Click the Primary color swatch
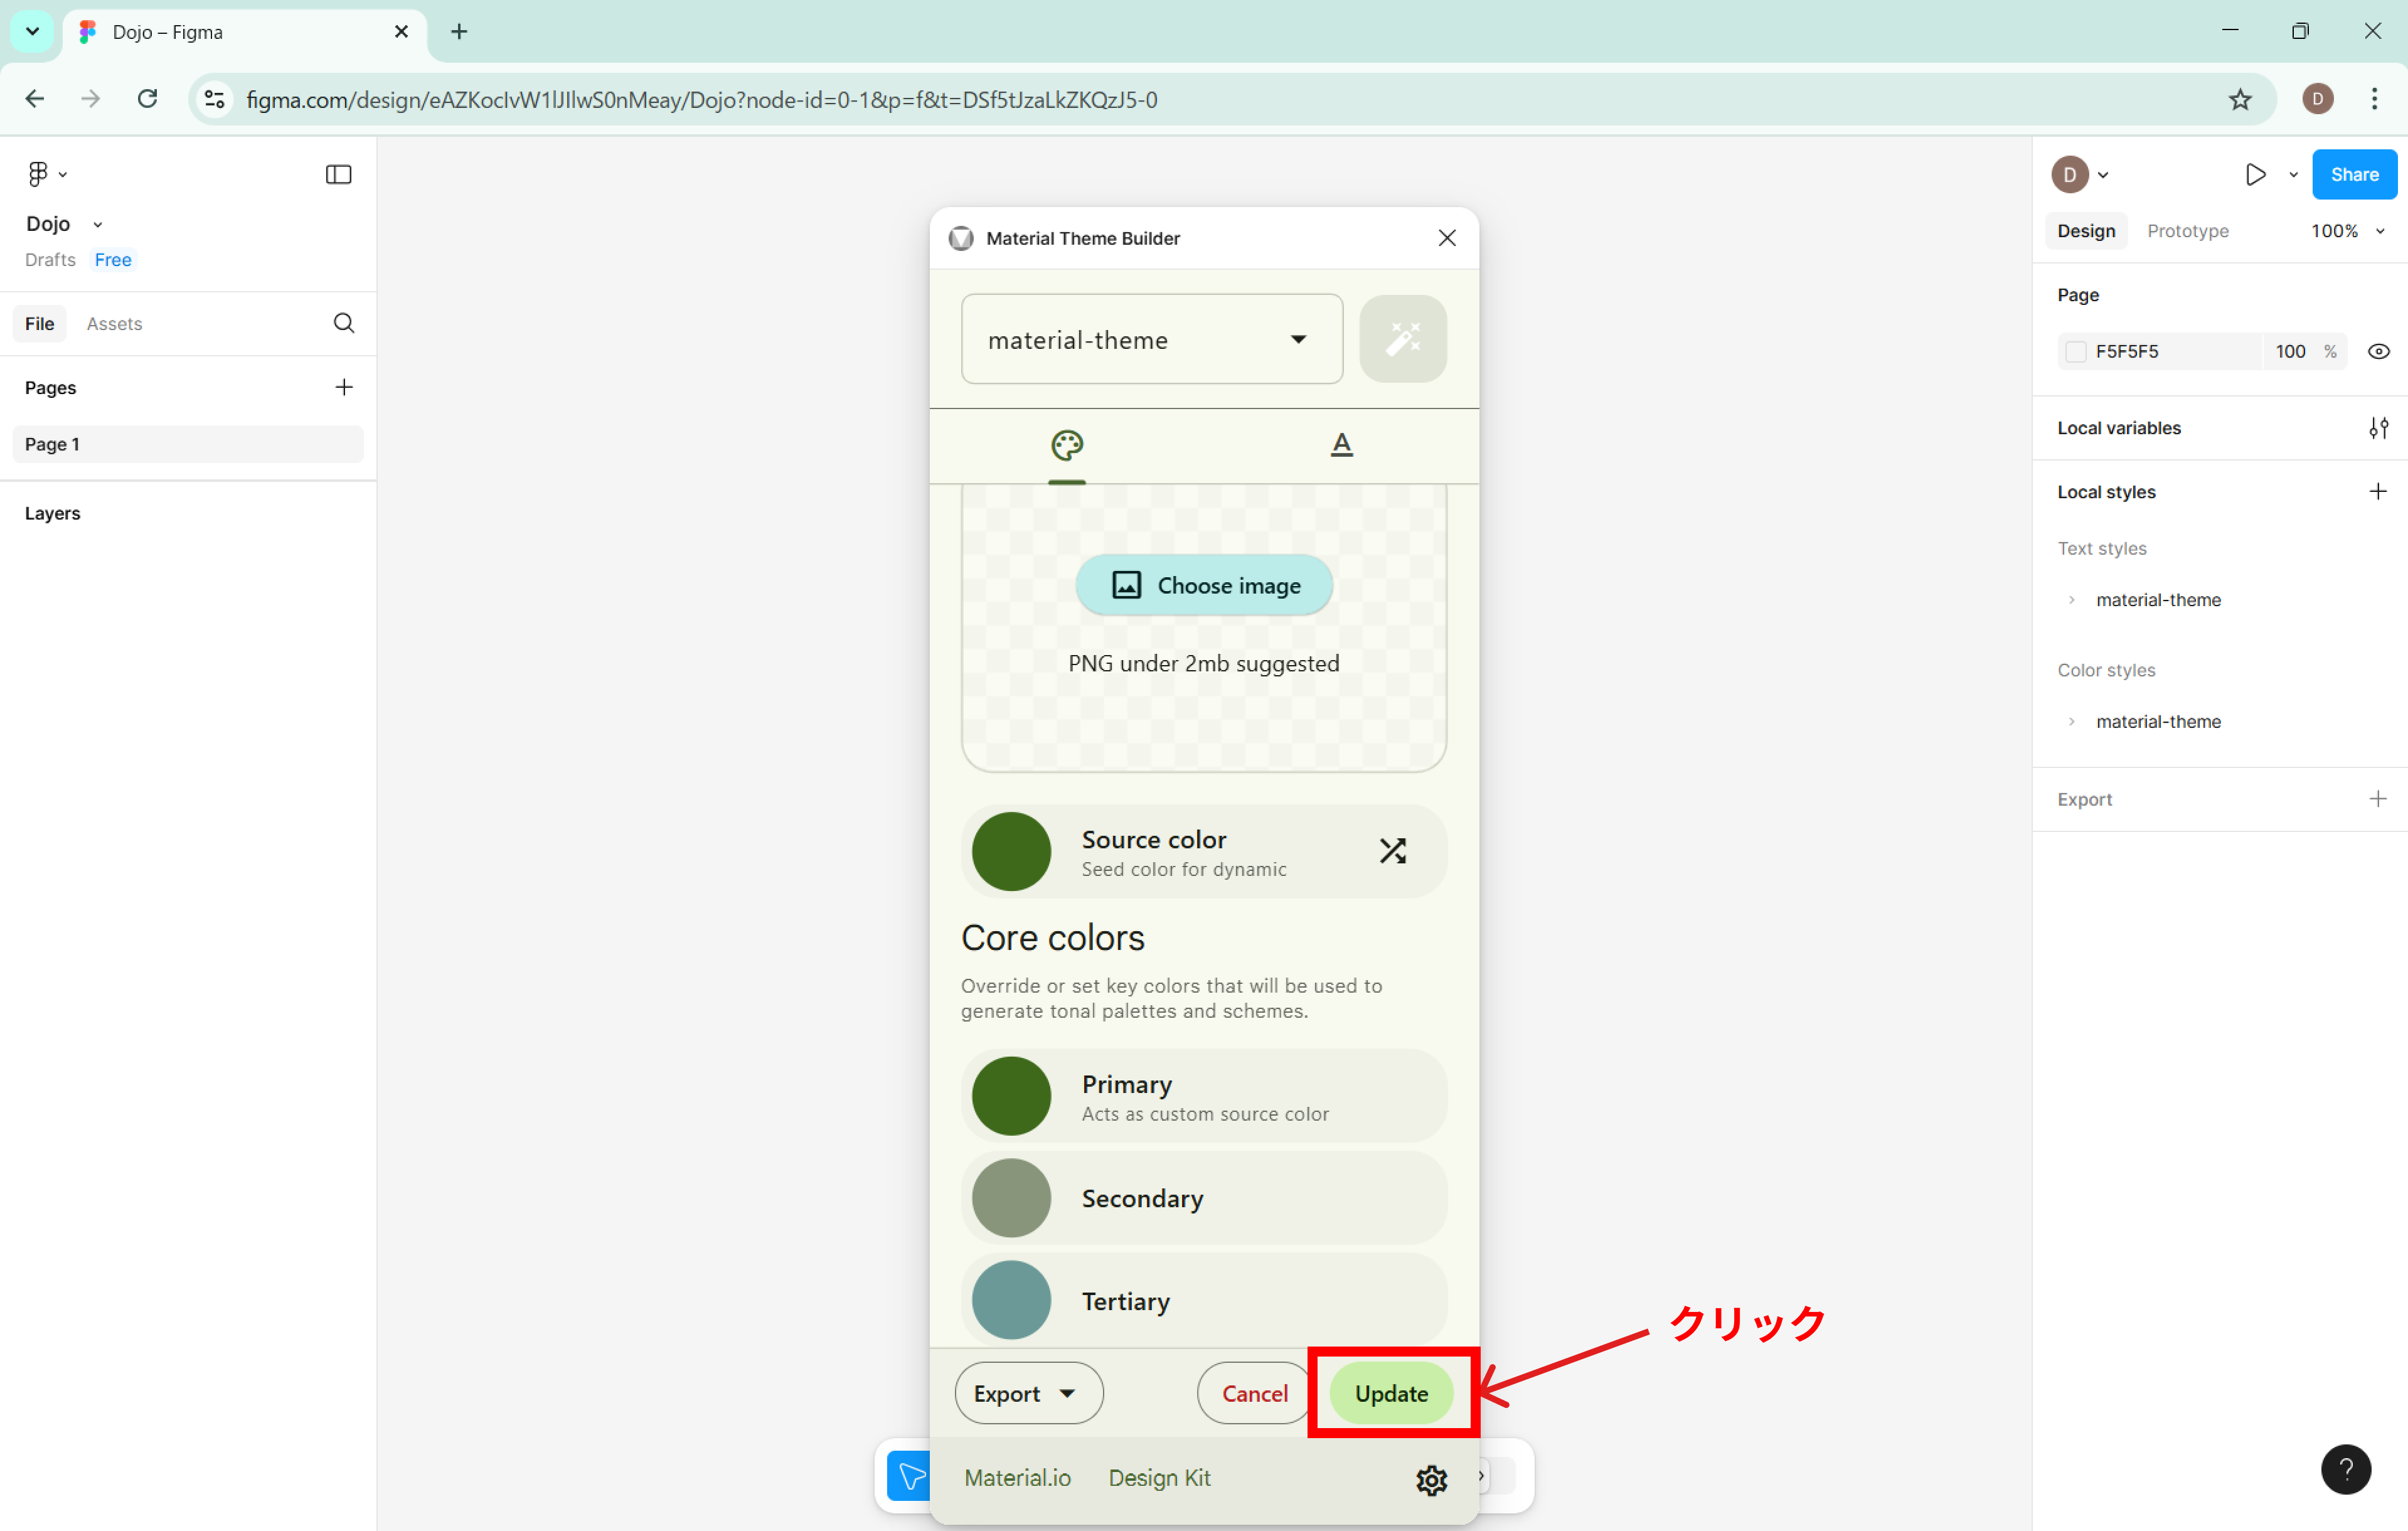 tap(1011, 1096)
